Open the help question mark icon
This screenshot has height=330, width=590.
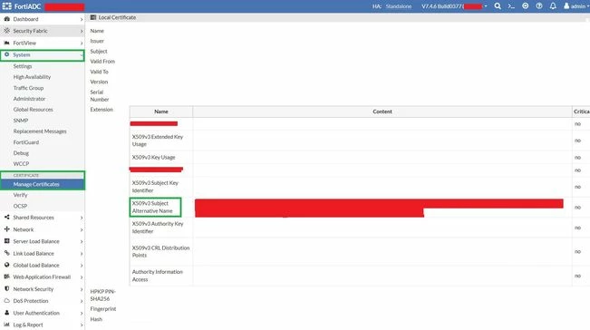539,6
